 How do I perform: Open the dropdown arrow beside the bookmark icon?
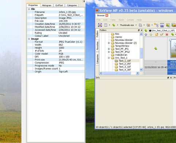point(152,25)
